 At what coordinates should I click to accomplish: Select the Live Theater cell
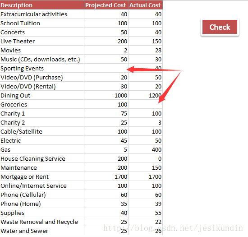[42, 41]
